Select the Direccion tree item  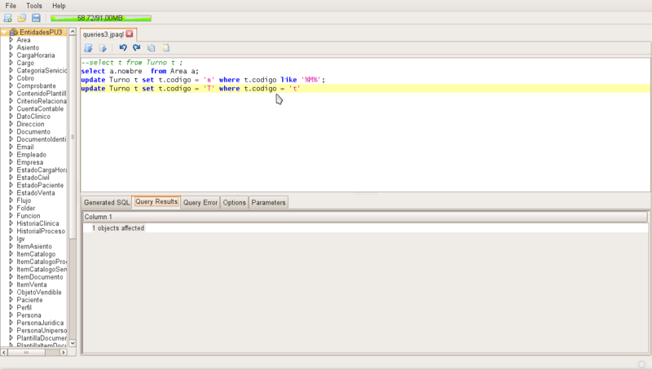[x=30, y=124]
